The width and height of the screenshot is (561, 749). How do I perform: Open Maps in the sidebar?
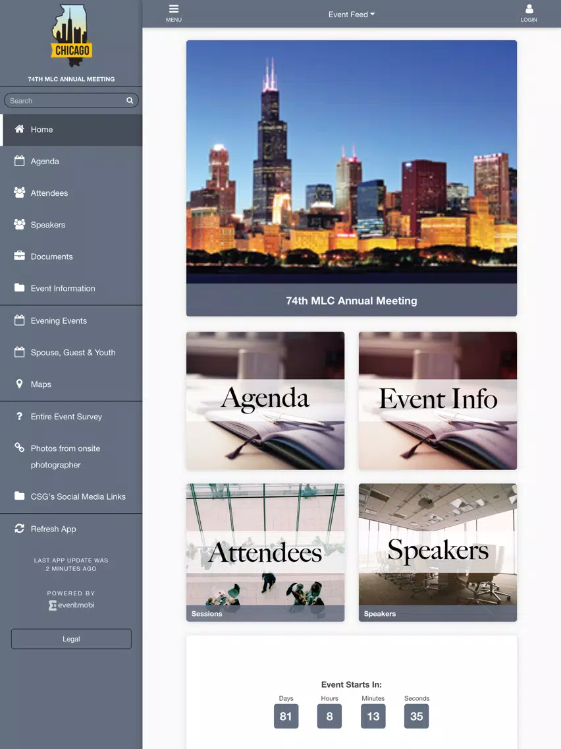[x=71, y=384]
